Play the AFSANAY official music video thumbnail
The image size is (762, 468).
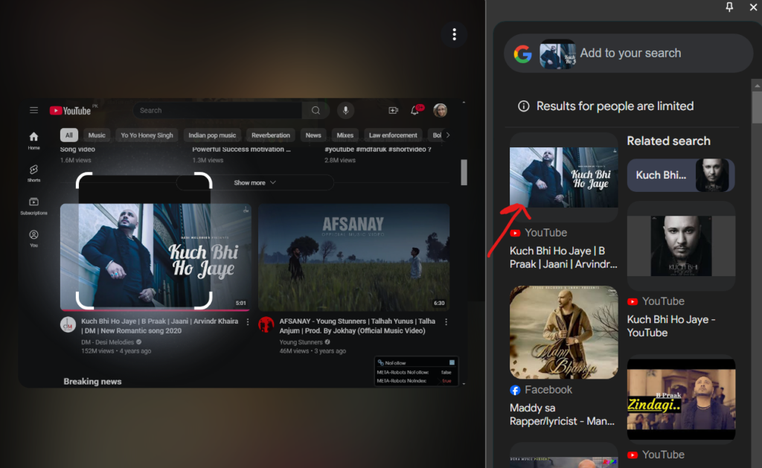click(353, 257)
